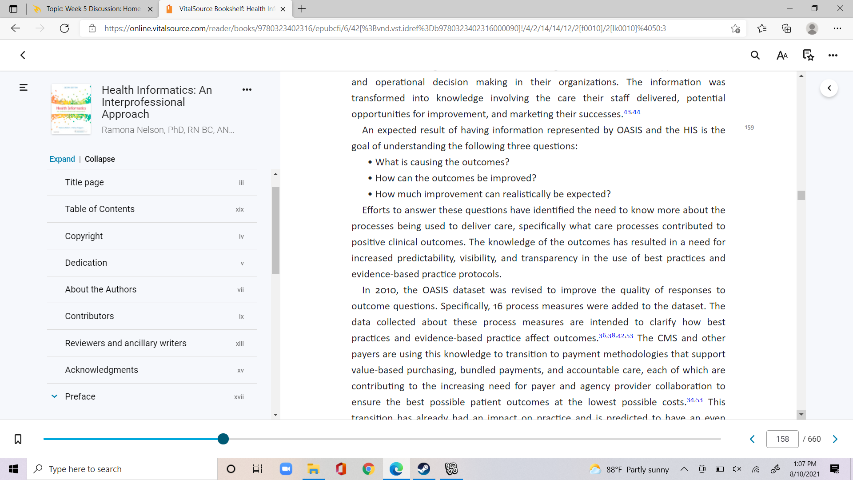Viewport: 853px width, 480px height.
Task: Expand the Preface section chevron
Action: pyautogui.click(x=54, y=396)
